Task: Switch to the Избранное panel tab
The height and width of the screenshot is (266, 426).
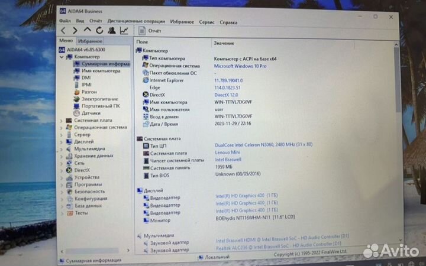Action: 90,41
